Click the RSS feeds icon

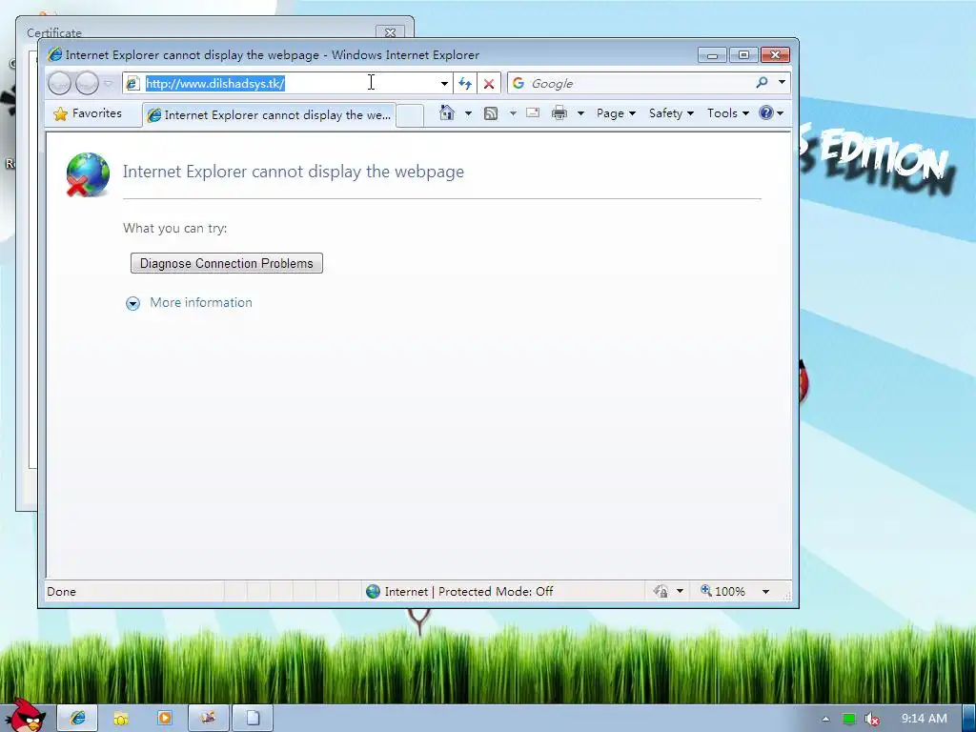point(491,113)
